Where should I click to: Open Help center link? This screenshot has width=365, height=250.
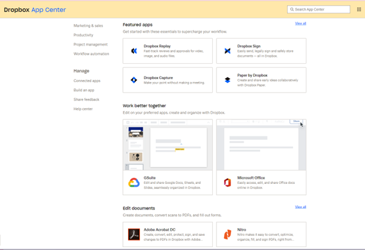[83, 109]
